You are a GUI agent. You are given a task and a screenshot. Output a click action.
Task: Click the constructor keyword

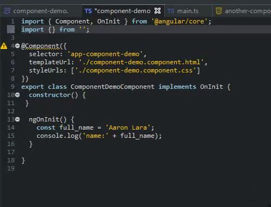pyautogui.click(x=50, y=95)
